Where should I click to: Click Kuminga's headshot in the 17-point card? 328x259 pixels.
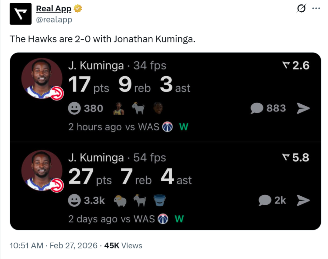pyautogui.click(x=42, y=79)
